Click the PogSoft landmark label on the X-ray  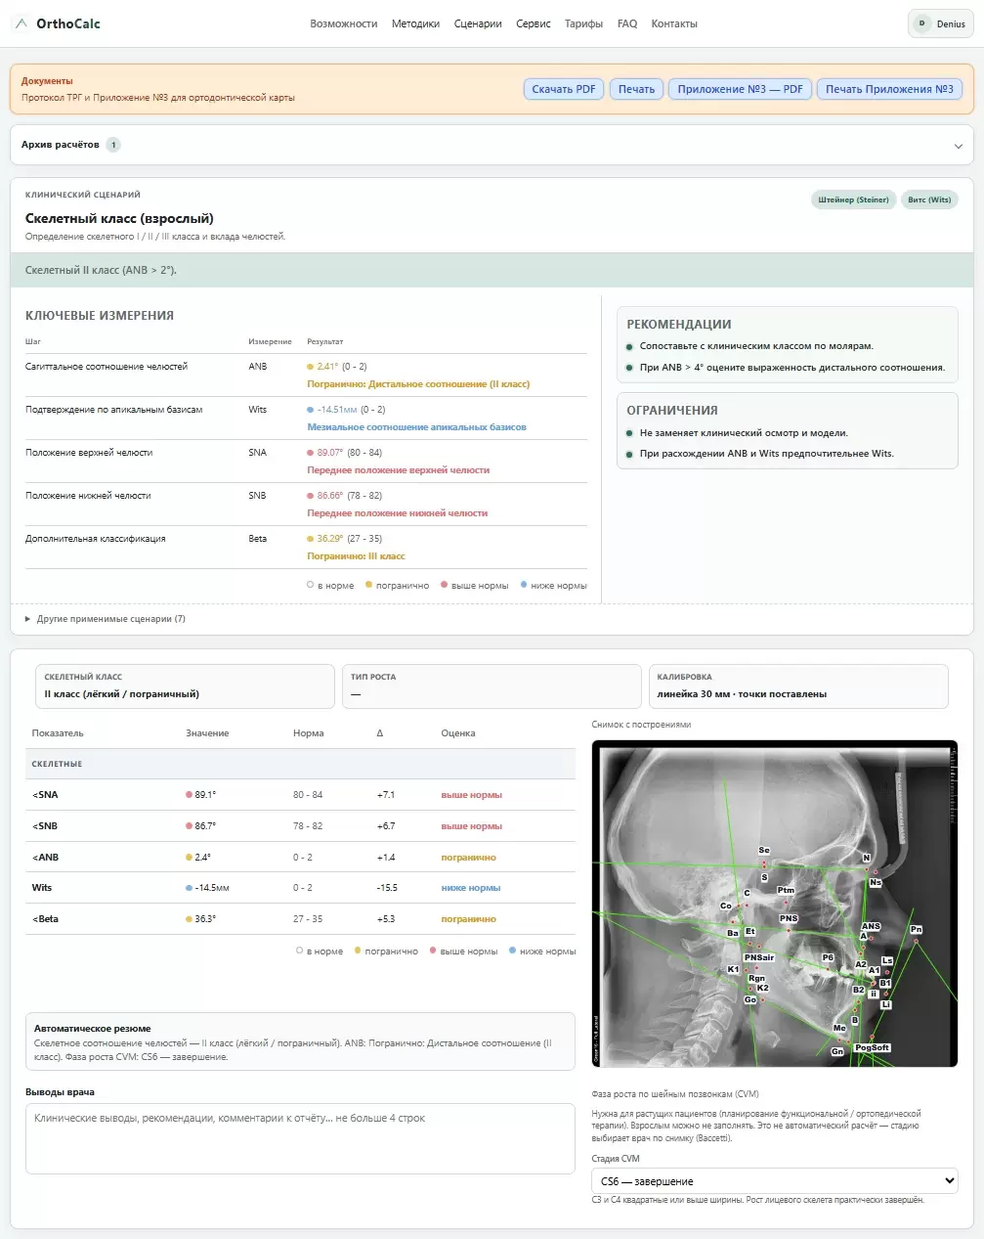872,1047
